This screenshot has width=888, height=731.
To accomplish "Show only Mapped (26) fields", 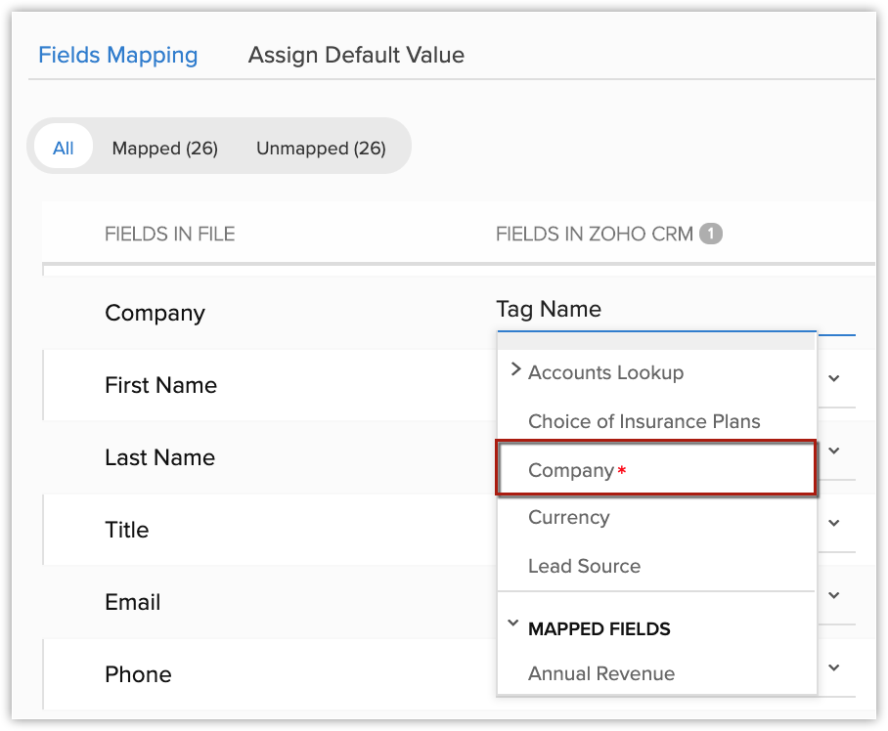I will (164, 148).
